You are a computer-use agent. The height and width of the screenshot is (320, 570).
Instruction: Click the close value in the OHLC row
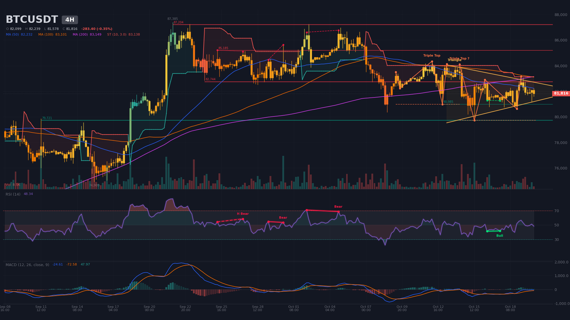coord(72,29)
